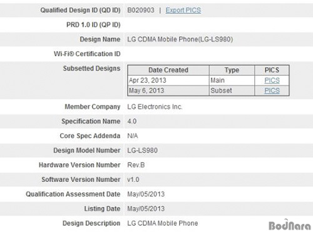
Task: Click the Design Model Number value LG-LS980
Action: [142, 151]
